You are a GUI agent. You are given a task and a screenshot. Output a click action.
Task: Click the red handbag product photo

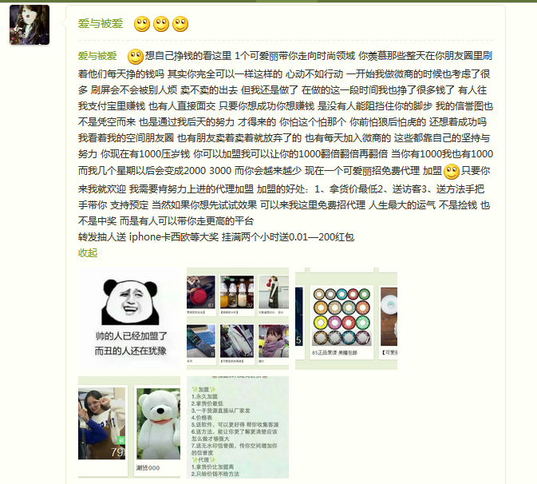coord(201,292)
